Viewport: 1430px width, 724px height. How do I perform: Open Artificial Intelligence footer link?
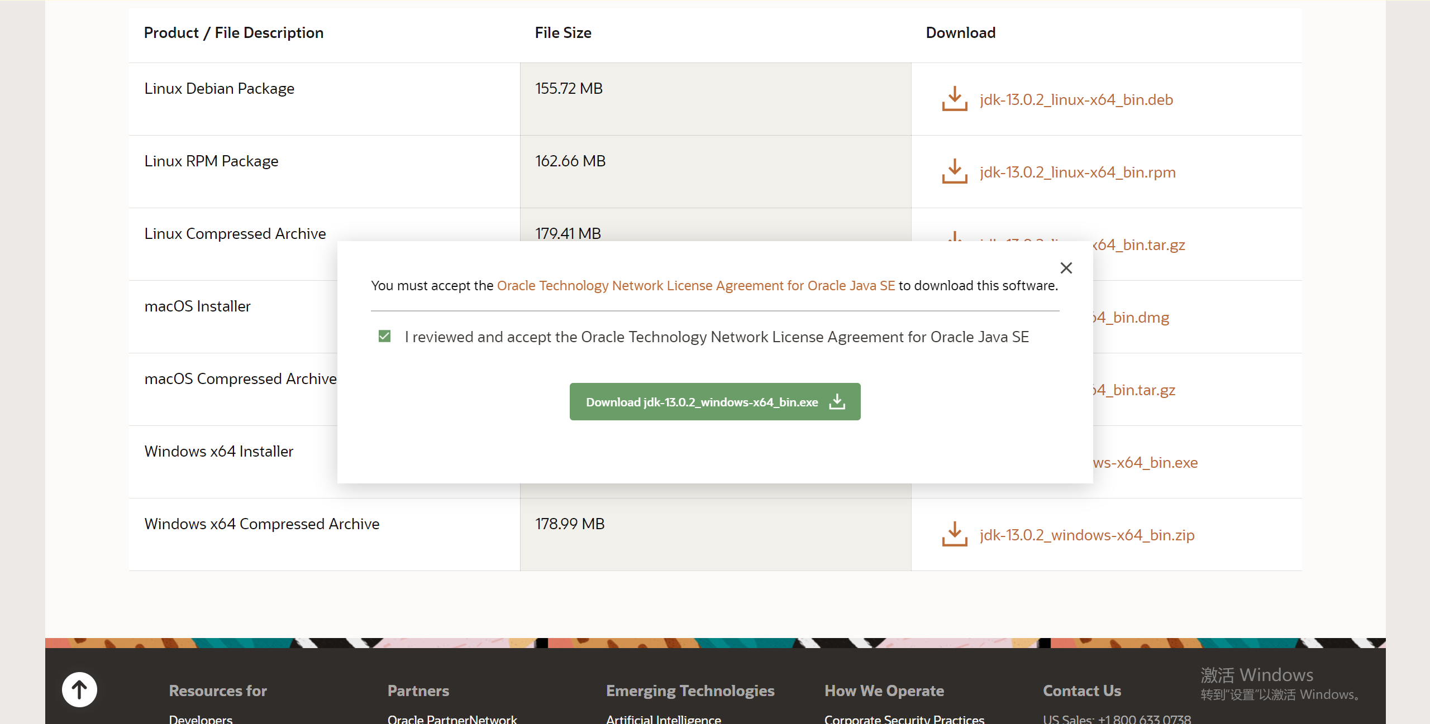coord(663,718)
